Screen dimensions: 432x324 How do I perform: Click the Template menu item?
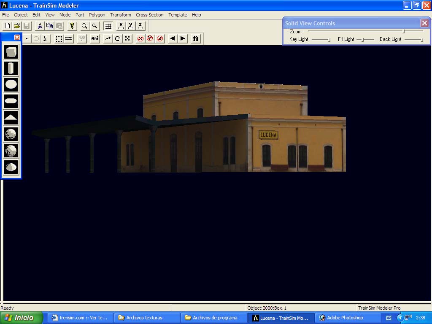(178, 15)
